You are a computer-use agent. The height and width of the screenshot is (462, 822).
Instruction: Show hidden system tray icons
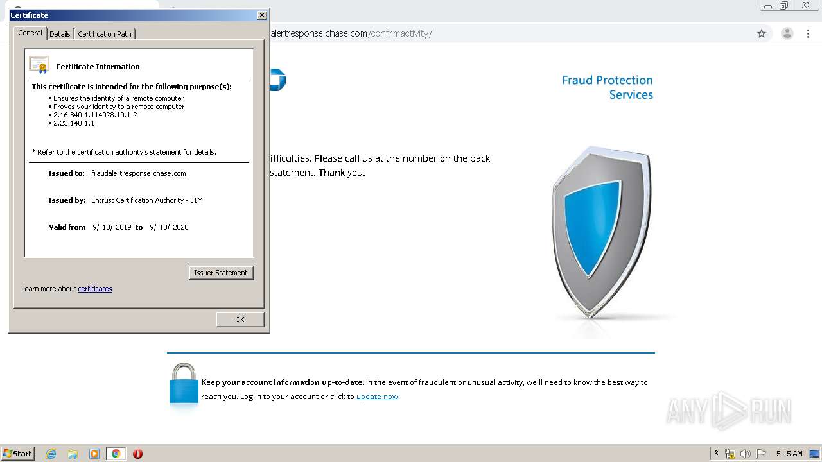[716, 453]
